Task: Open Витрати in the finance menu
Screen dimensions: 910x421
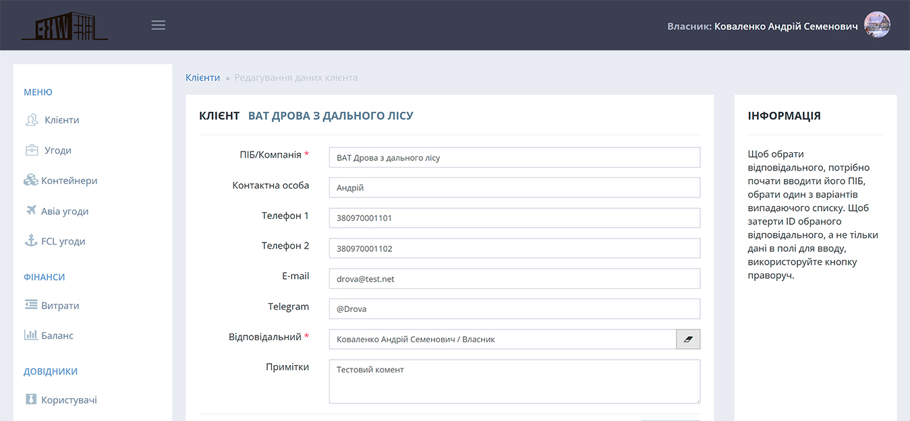Action: 60,305
